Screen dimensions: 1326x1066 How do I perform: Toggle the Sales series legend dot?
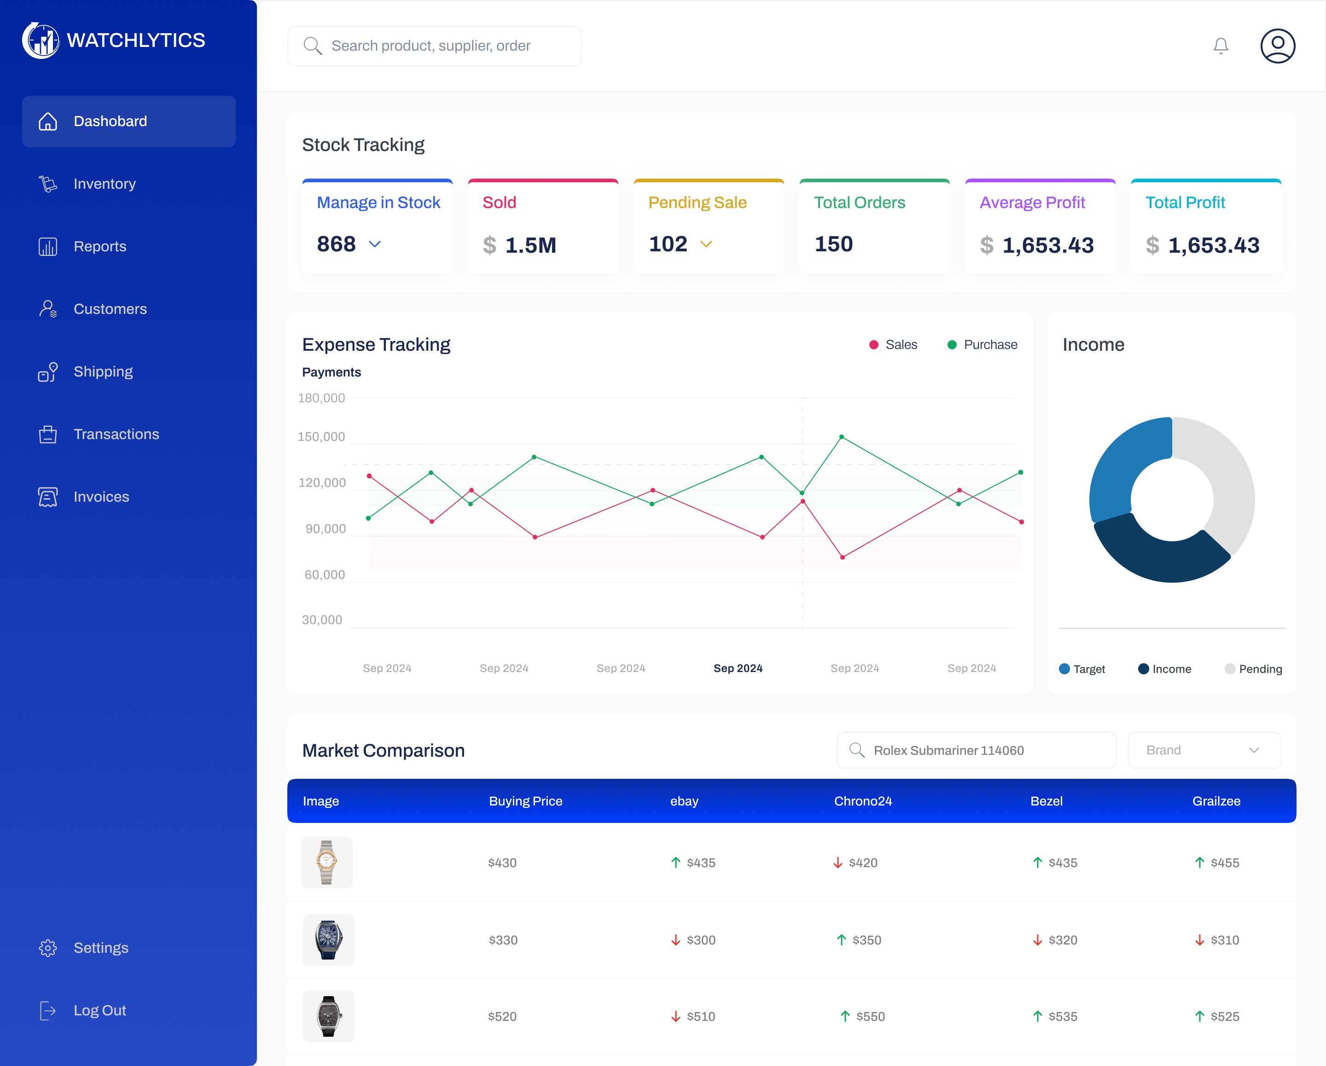coord(873,345)
